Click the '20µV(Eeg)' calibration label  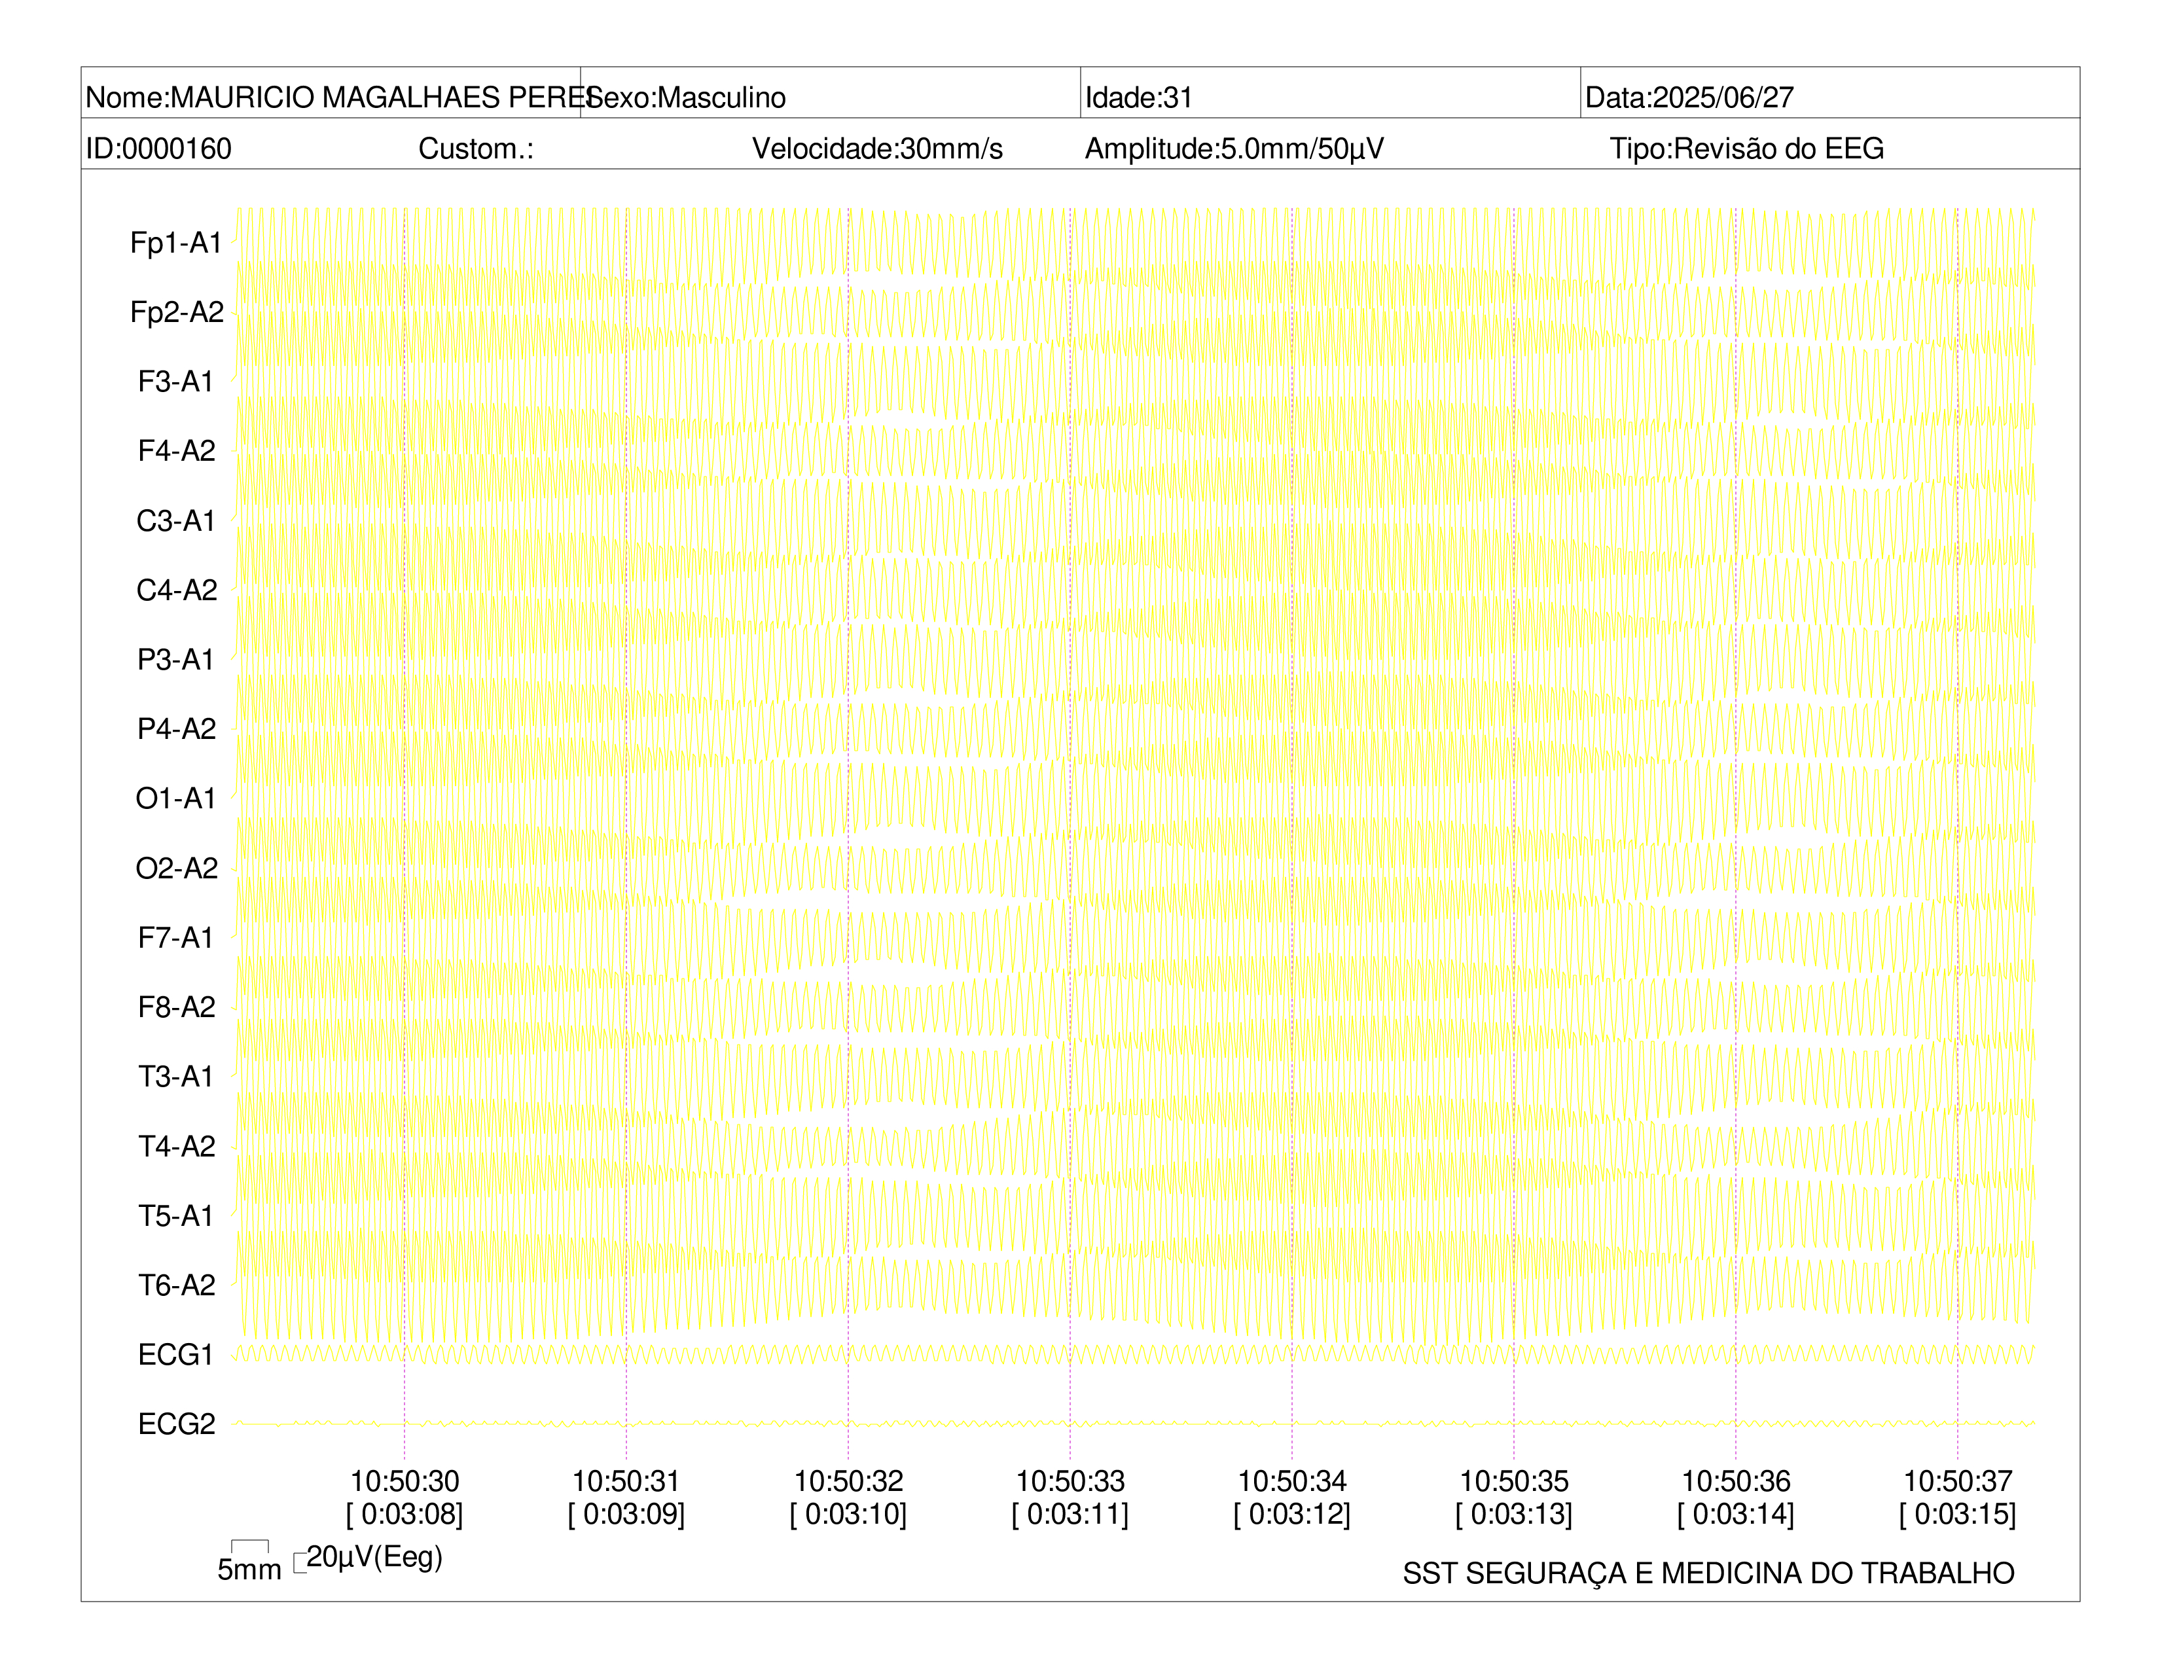point(374,1557)
